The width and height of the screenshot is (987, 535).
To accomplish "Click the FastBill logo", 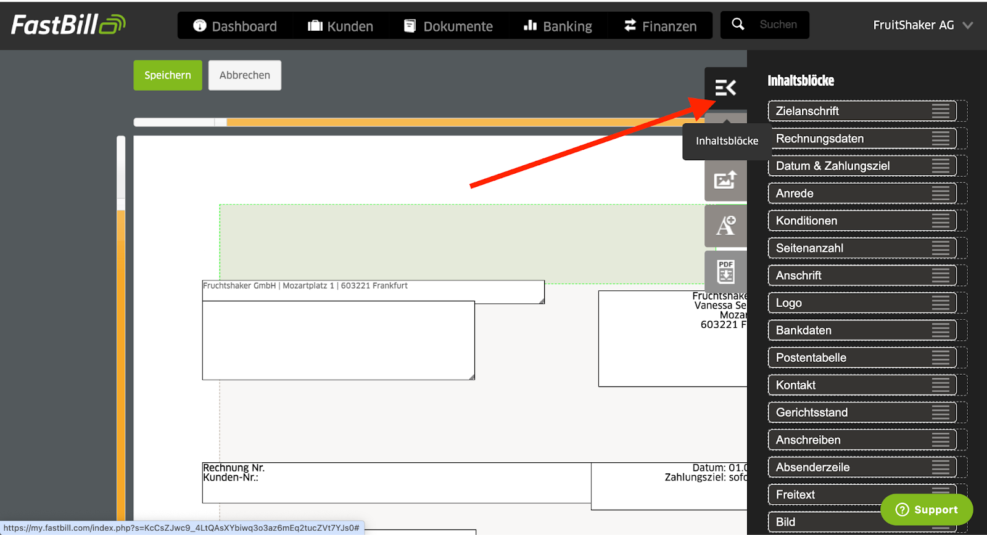I will point(68,25).
